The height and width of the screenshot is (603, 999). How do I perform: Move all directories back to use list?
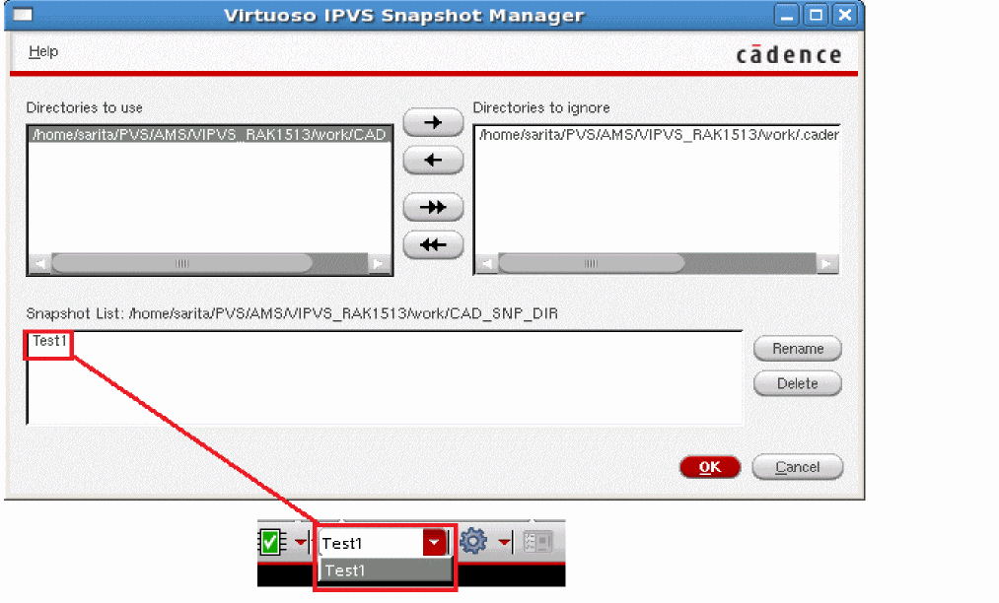[433, 244]
